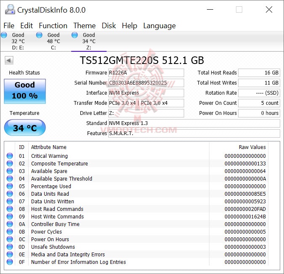Select the Percentage Used attribute name
284x274 pixels.
pyautogui.click(x=51, y=186)
